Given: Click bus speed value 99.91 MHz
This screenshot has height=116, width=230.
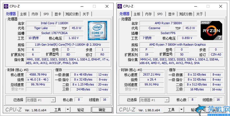Looking at the screenshot, I should coord(152,85).
